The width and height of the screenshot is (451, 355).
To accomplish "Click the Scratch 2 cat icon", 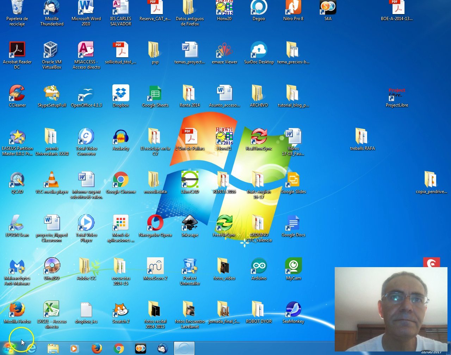I will tap(121, 310).
